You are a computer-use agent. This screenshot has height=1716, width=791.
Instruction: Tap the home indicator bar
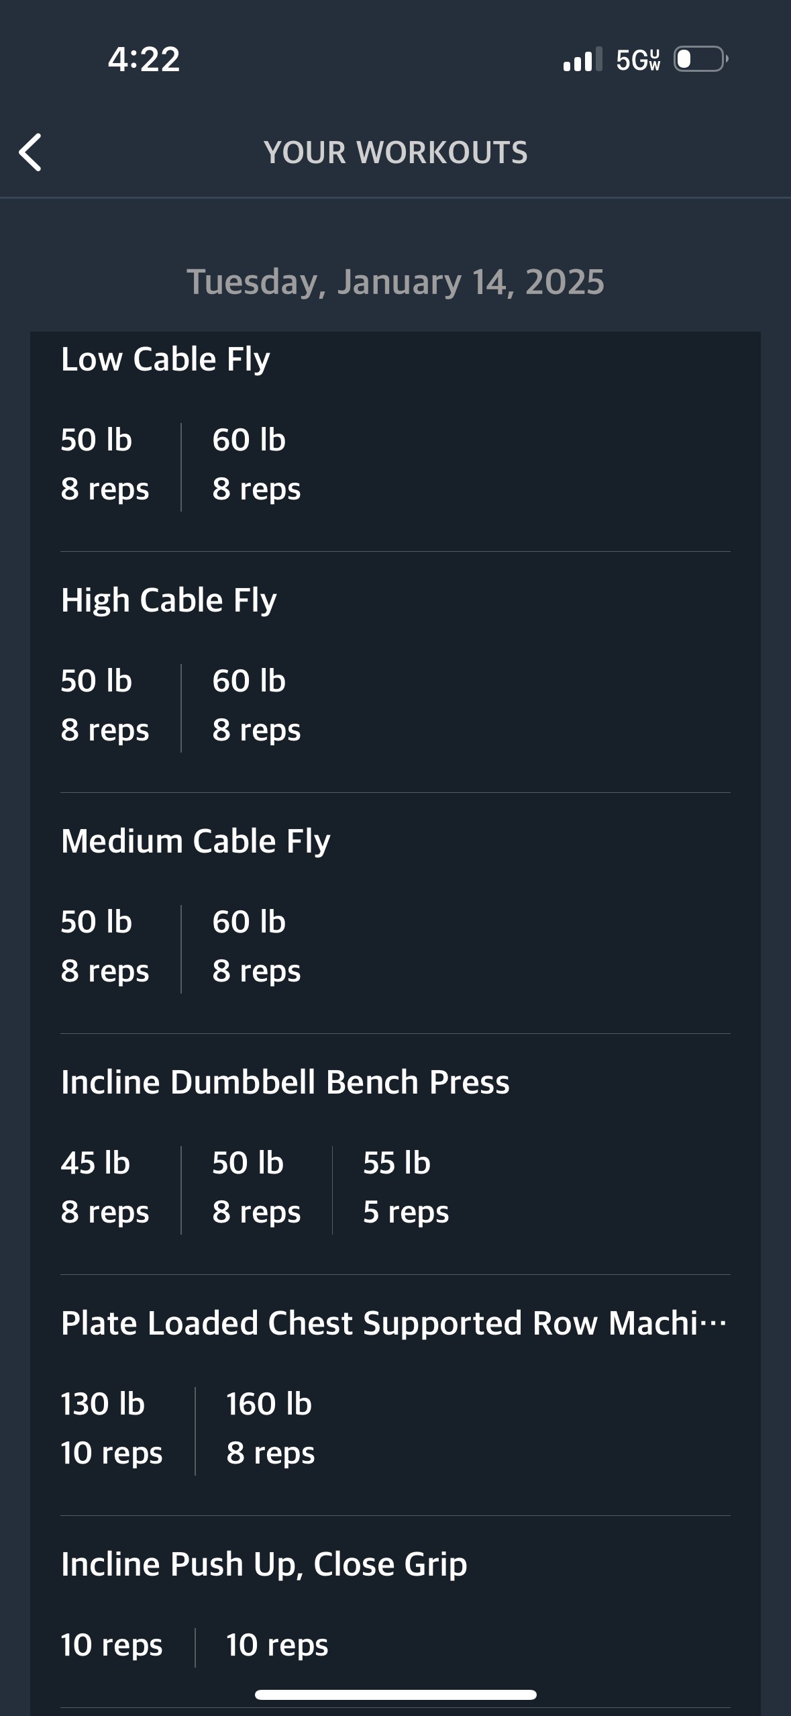pyautogui.click(x=395, y=1695)
